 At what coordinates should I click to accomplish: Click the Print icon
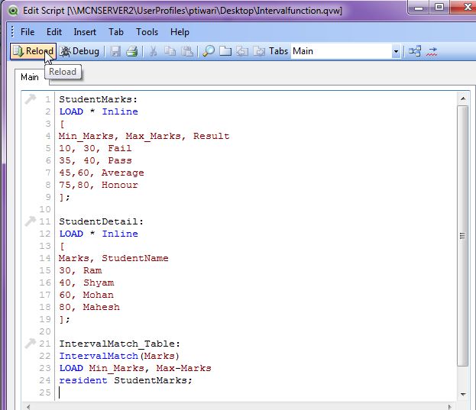(x=132, y=51)
